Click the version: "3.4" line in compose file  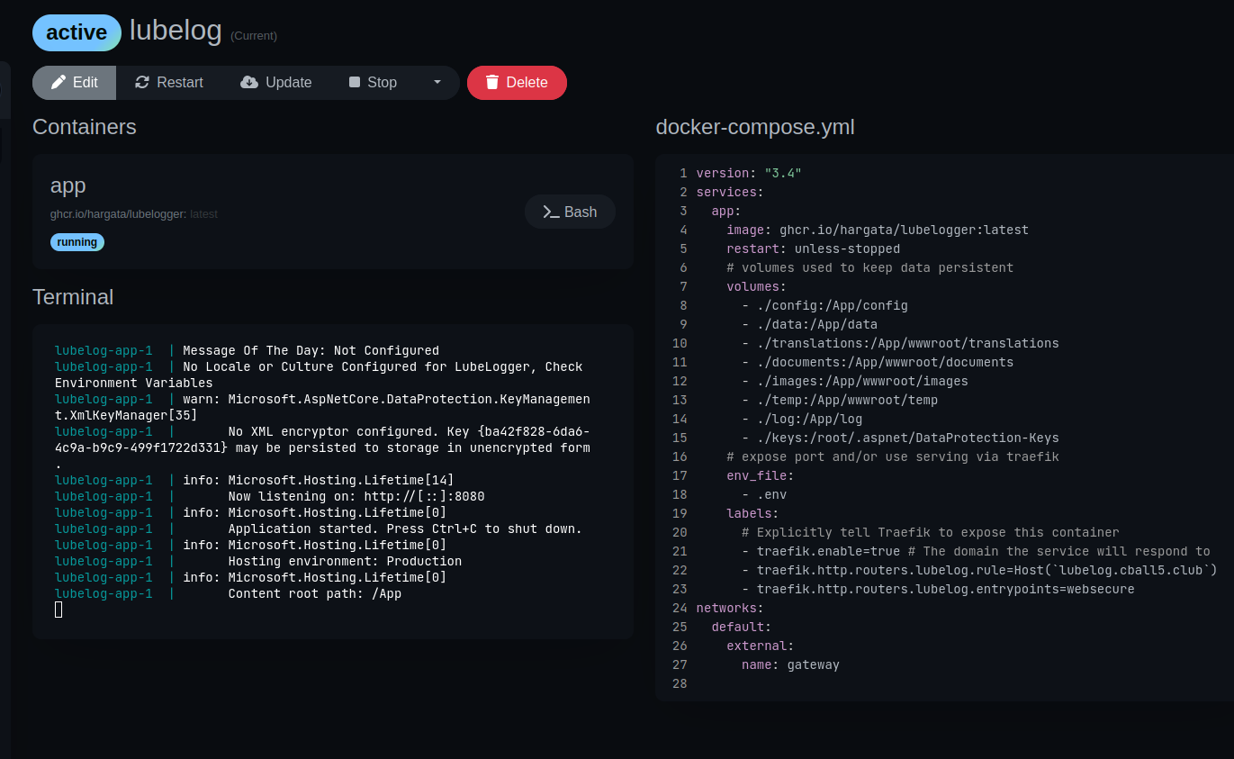coord(749,173)
